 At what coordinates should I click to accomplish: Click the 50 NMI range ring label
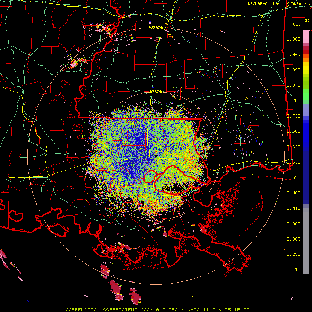tap(156, 92)
